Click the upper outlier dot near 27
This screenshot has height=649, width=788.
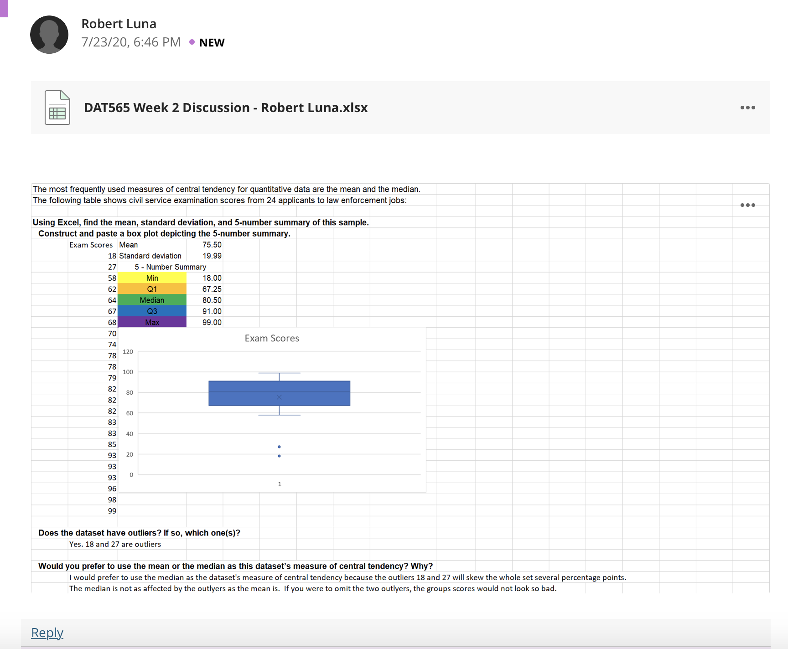tap(279, 447)
